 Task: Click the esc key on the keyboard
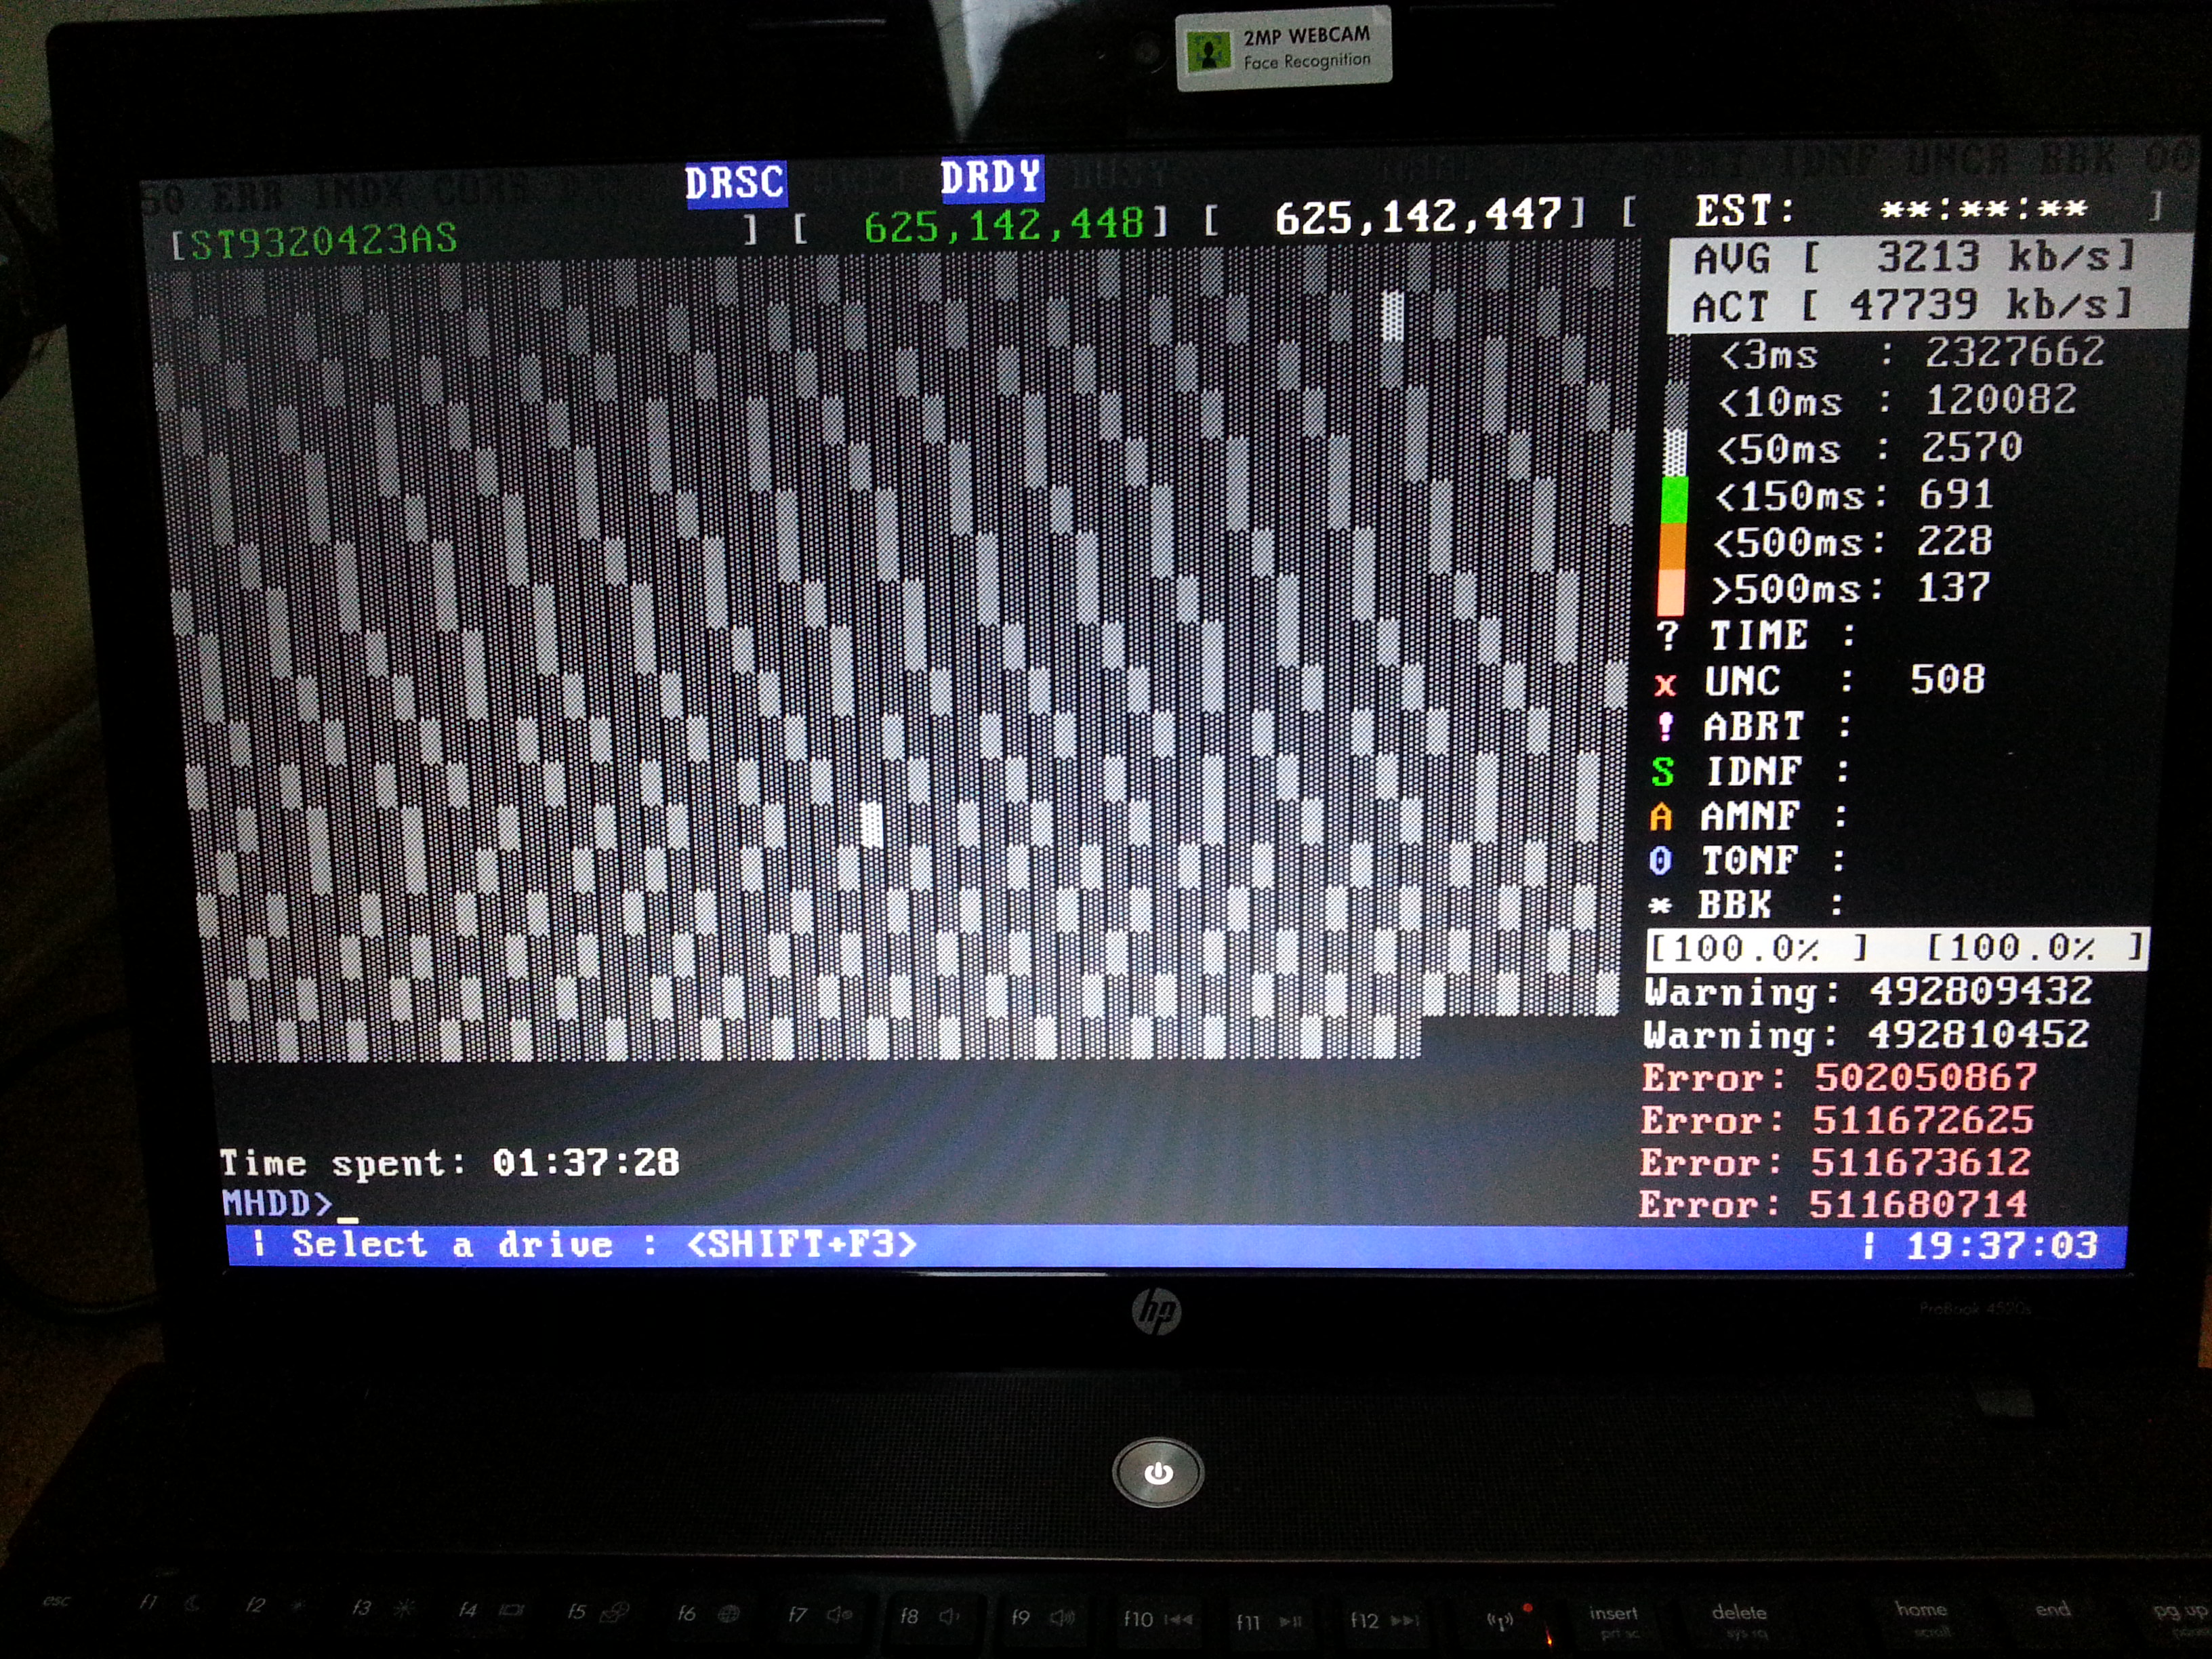57,1601
